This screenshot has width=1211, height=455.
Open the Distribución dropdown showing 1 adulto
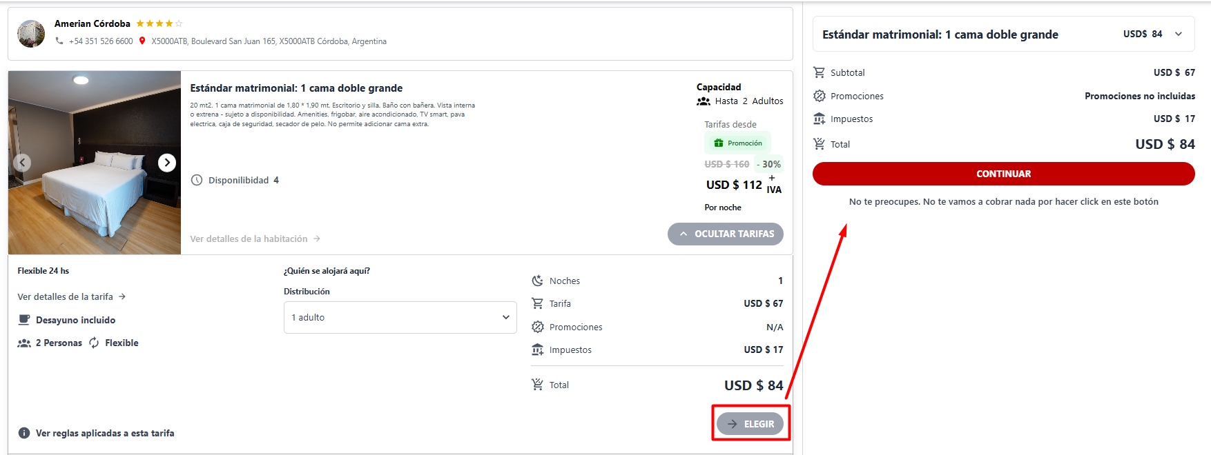400,317
